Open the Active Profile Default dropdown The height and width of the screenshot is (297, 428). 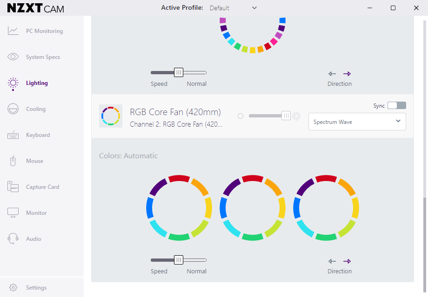tap(233, 8)
